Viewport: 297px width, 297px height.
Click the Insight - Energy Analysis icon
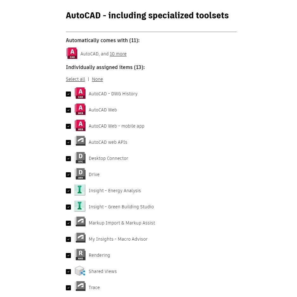point(80,190)
